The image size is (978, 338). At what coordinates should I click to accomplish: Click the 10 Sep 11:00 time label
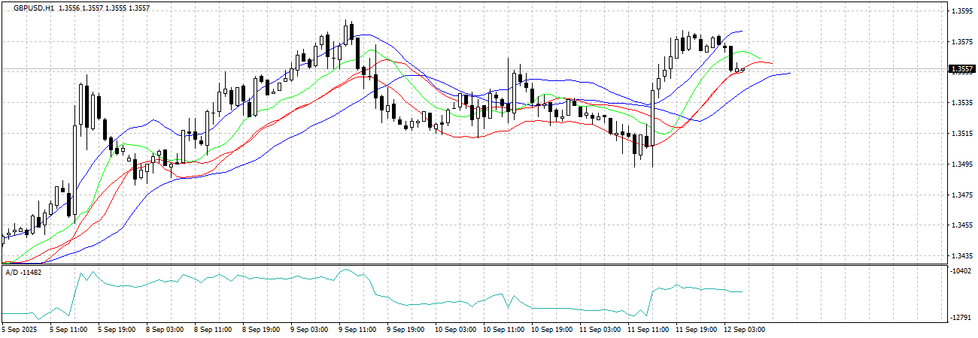(504, 330)
